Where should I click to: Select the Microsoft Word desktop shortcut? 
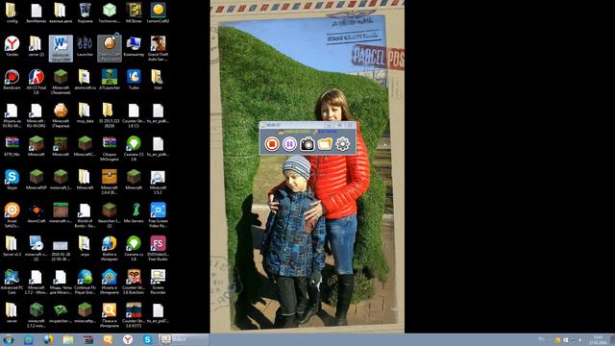coord(61,48)
